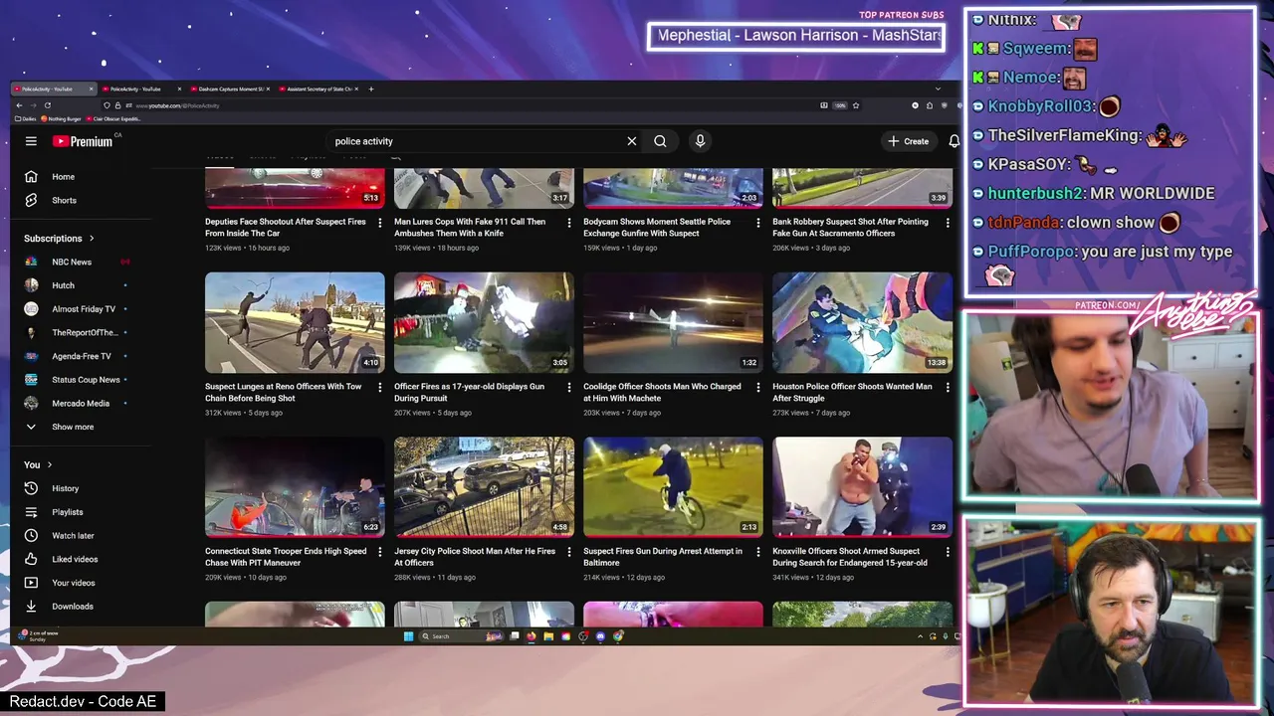This screenshot has width=1274, height=716.
Task: Open a new browser tab
Action: click(371, 89)
